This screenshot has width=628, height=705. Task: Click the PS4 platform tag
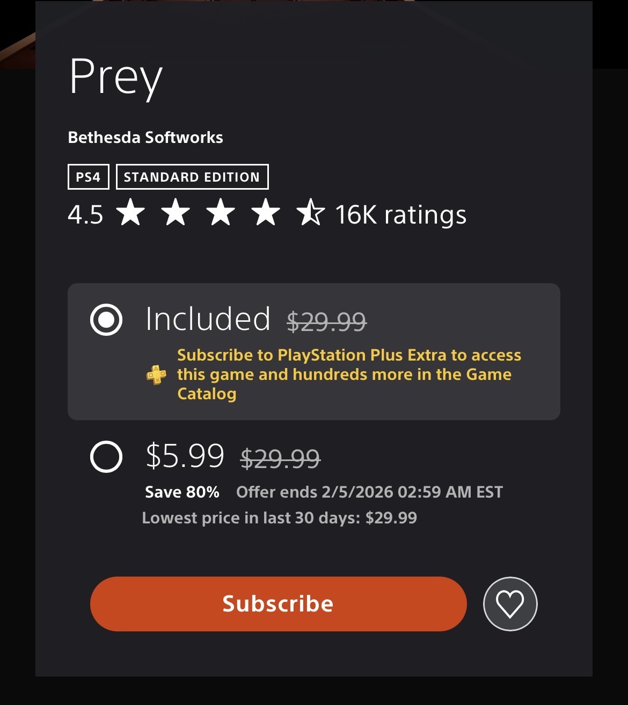point(88,177)
